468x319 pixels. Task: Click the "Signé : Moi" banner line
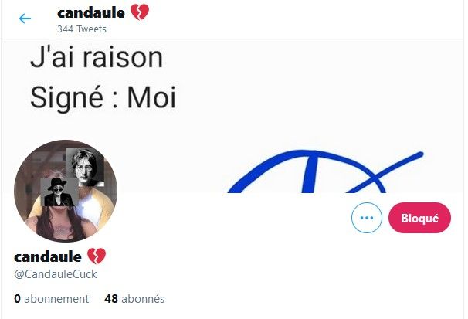click(x=103, y=97)
